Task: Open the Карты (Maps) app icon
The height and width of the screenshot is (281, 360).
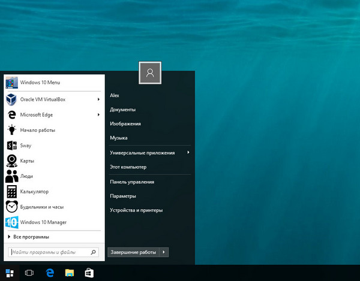Action: tap(11, 161)
